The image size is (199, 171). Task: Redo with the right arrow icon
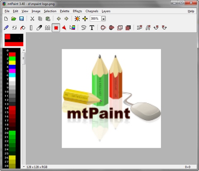coord(66,19)
